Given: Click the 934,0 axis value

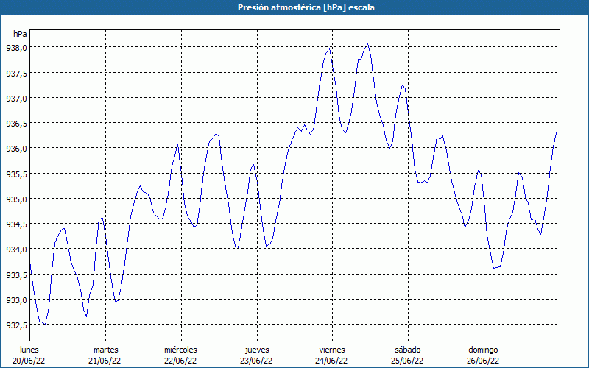Looking at the screenshot, I should (x=16, y=250).
